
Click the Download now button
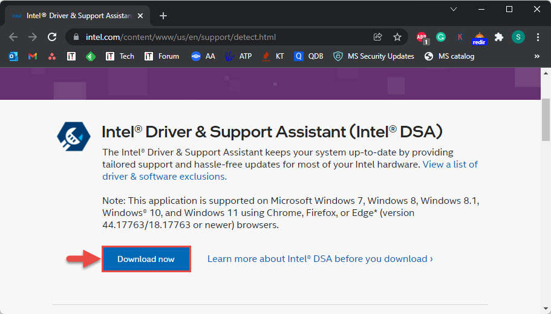(146, 259)
